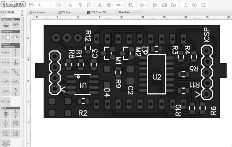
Task: Pick the two-pin connector component
Action: [6, 37]
